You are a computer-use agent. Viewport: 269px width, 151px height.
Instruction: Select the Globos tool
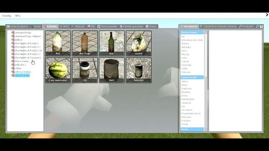(185, 81)
